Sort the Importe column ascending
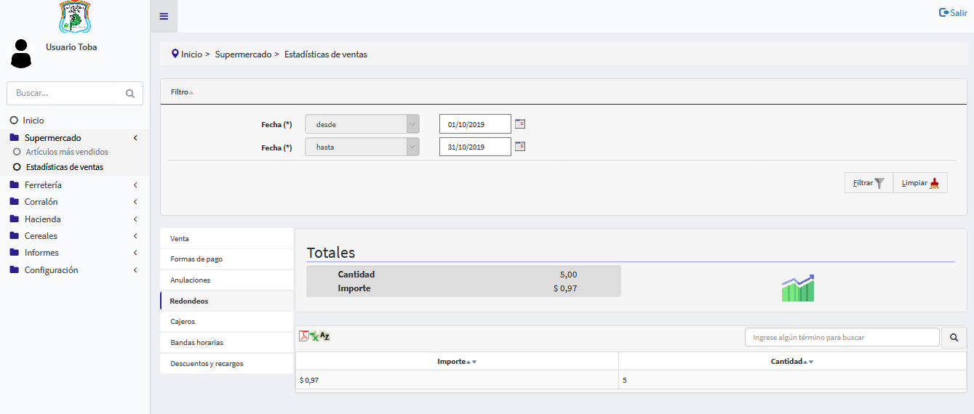 (468, 362)
